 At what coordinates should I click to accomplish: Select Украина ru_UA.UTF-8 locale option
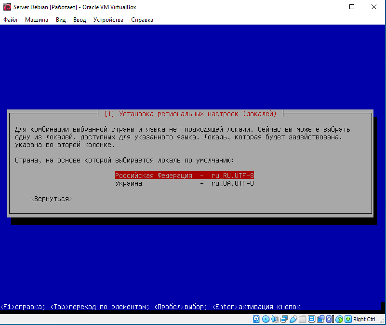(x=184, y=184)
